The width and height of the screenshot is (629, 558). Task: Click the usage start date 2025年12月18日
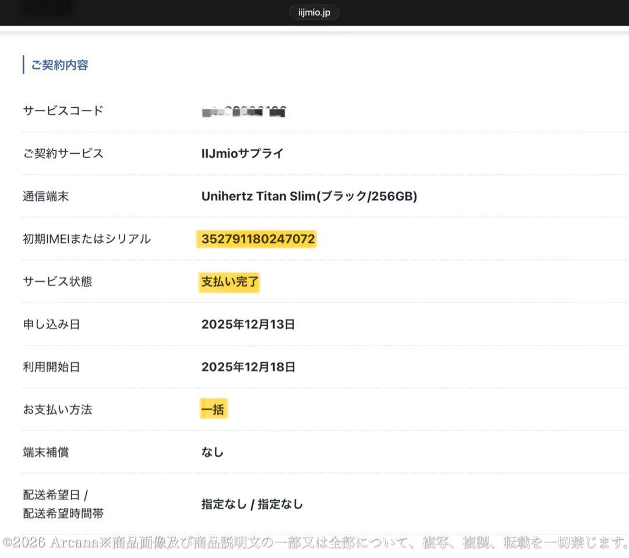[x=249, y=367]
